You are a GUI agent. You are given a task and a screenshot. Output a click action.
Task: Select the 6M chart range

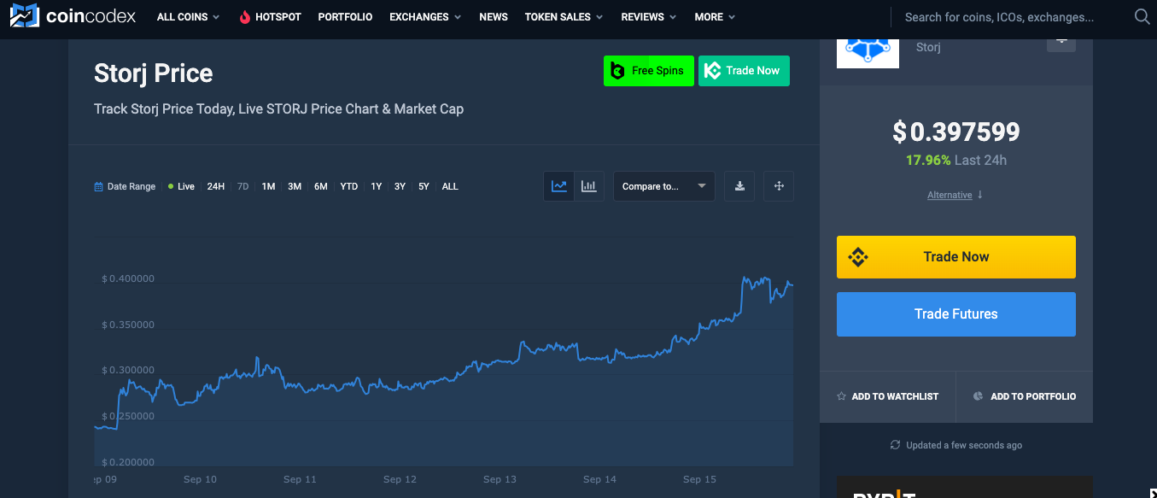pos(321,186)
